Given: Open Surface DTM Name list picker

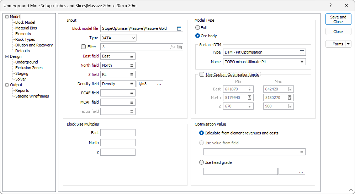Looking at the screenshot, I should coord(302,62).
